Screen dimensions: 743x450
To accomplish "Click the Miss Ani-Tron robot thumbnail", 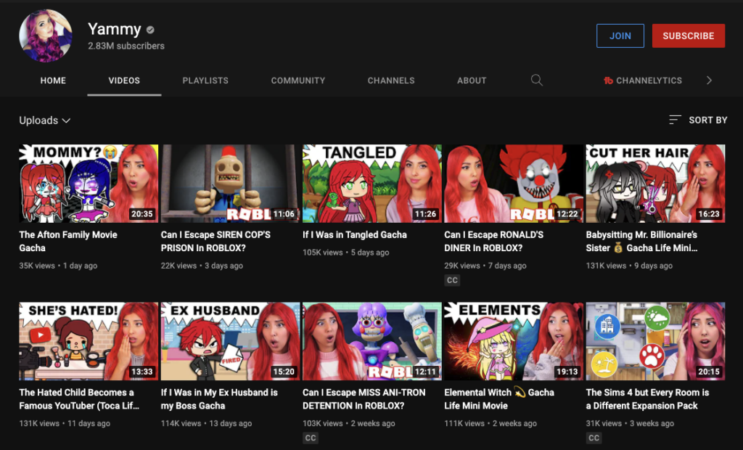I will 372,341.
